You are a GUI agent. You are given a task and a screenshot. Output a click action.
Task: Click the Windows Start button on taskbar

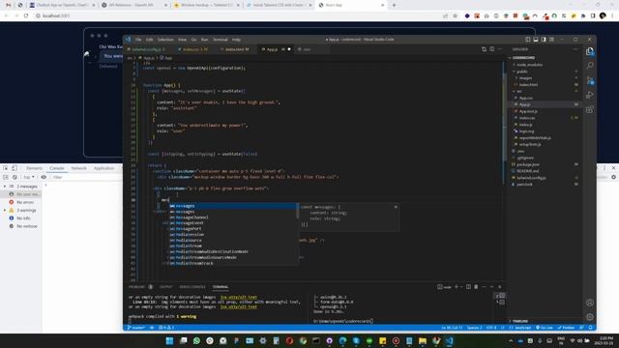point(170,341)
